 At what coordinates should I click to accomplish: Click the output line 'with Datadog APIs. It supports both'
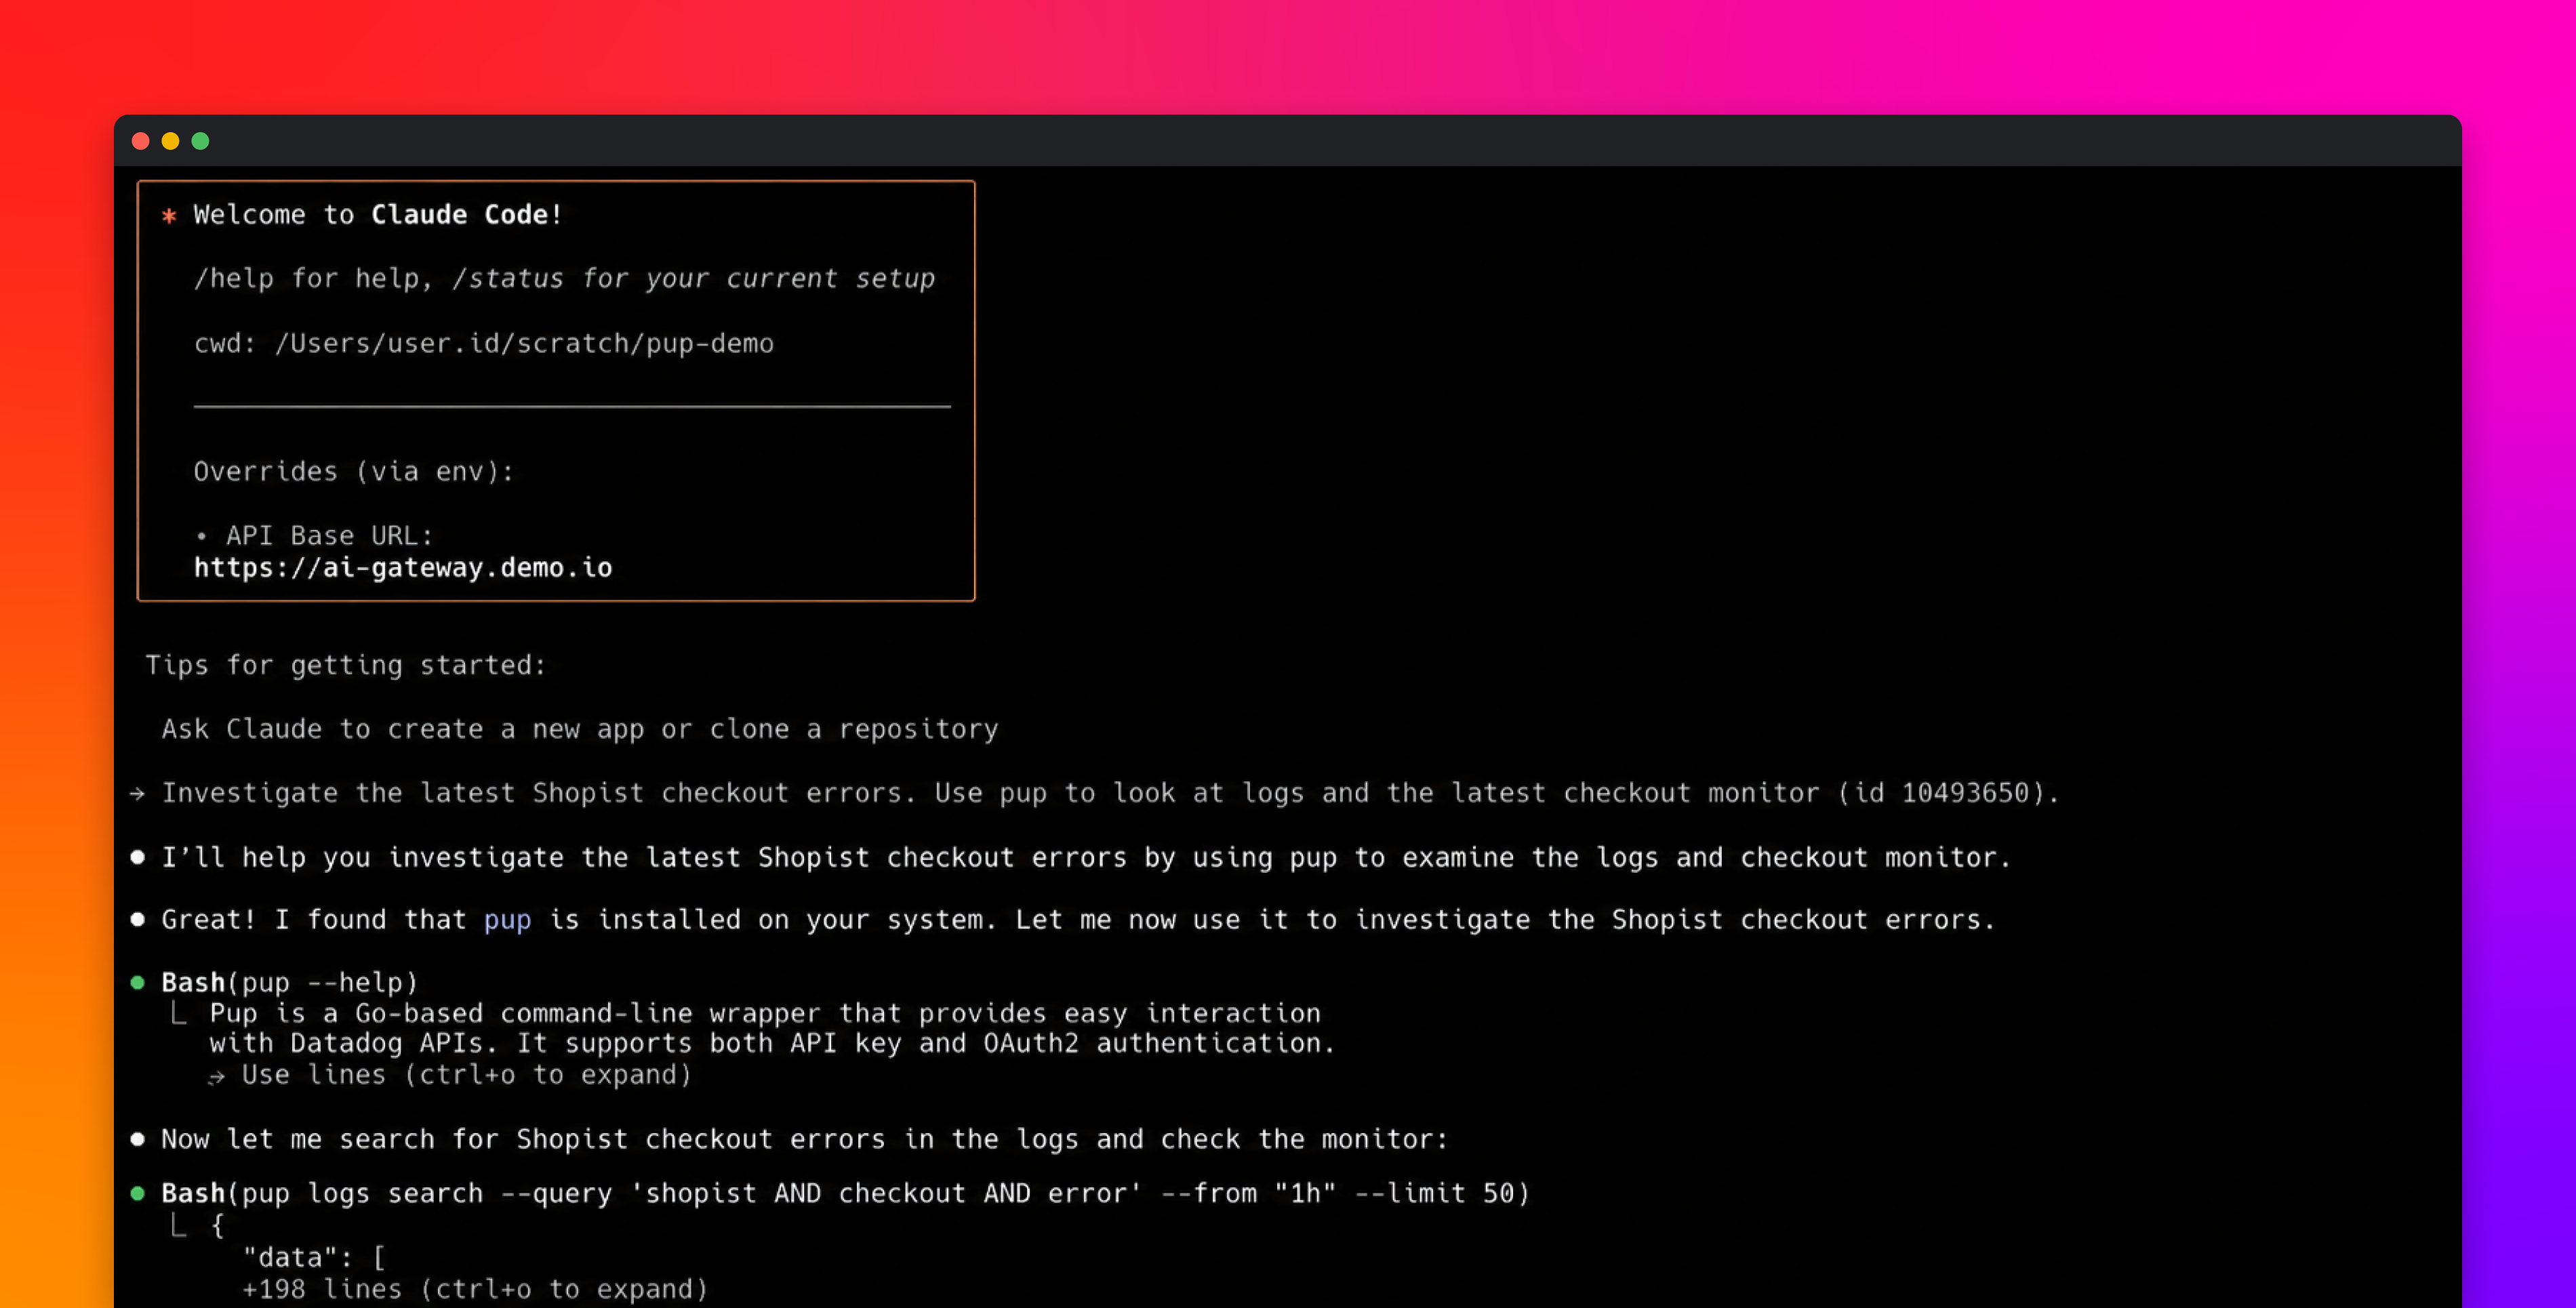(772, 1043)
